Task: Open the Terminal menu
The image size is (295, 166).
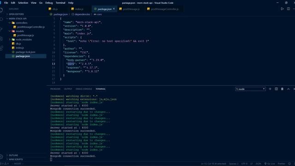Action: tap(60, 3)
